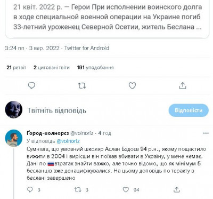This screenshot has width=213, height=199.
Task: Retweet the Город-волнорєз reply
Action: click(77, 189)
